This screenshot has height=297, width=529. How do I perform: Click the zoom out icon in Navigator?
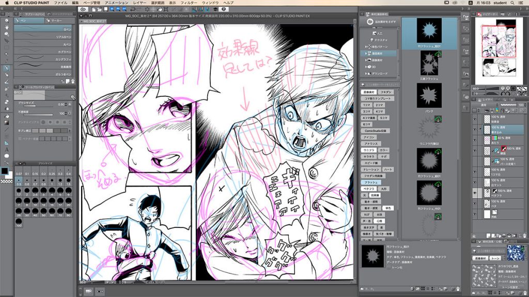[x=503, y=89]
